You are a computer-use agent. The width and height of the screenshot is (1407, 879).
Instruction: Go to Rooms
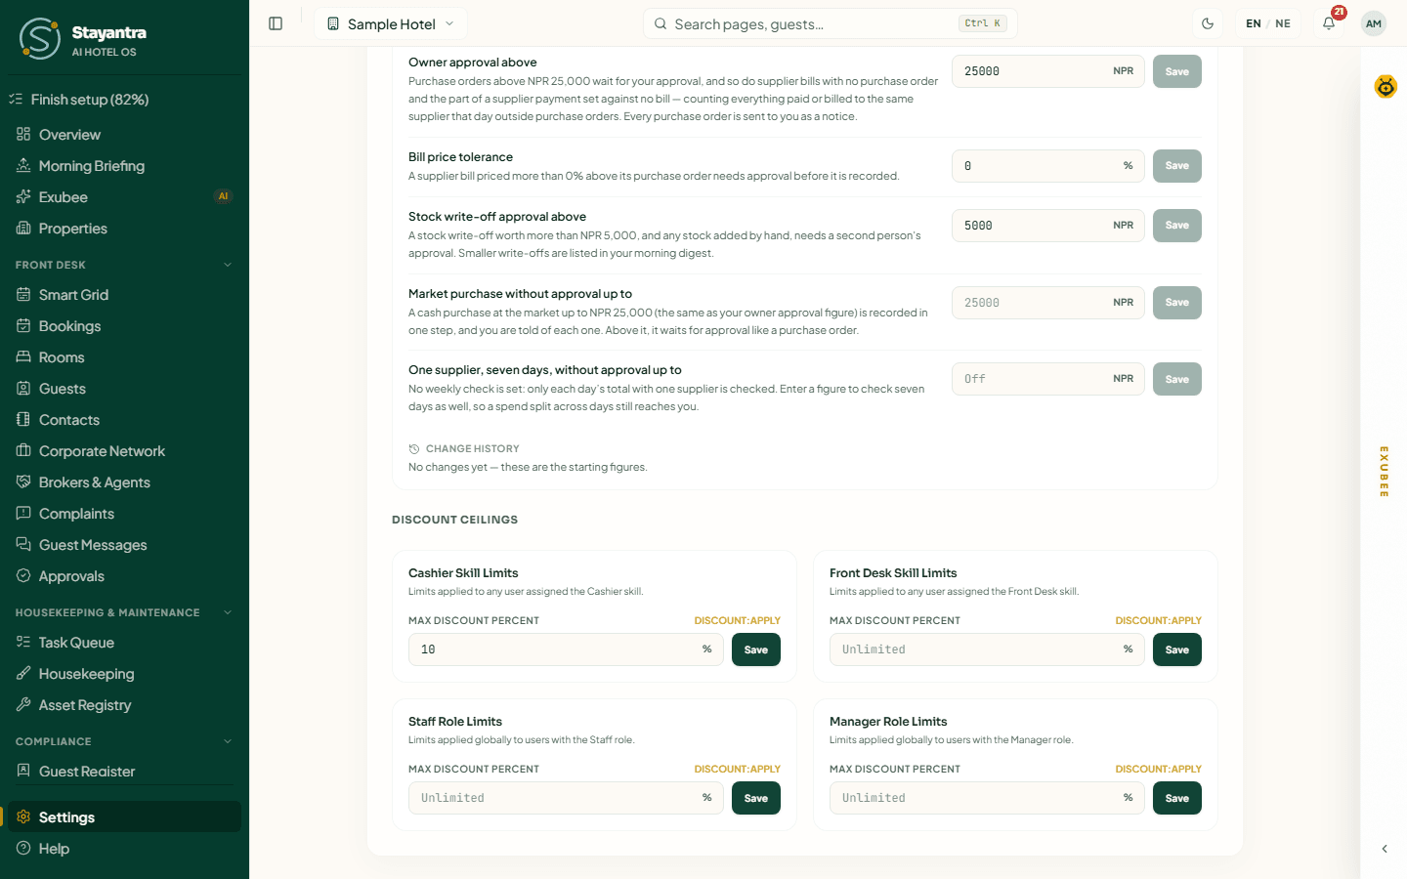point(124,357)
